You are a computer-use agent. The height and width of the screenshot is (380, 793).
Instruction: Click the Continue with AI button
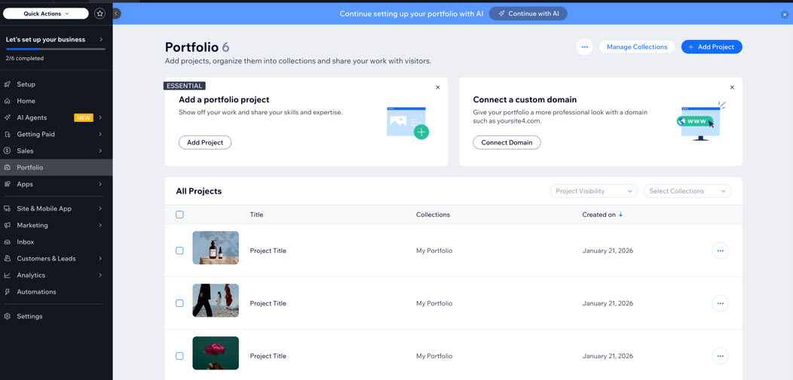click(528, 14)
